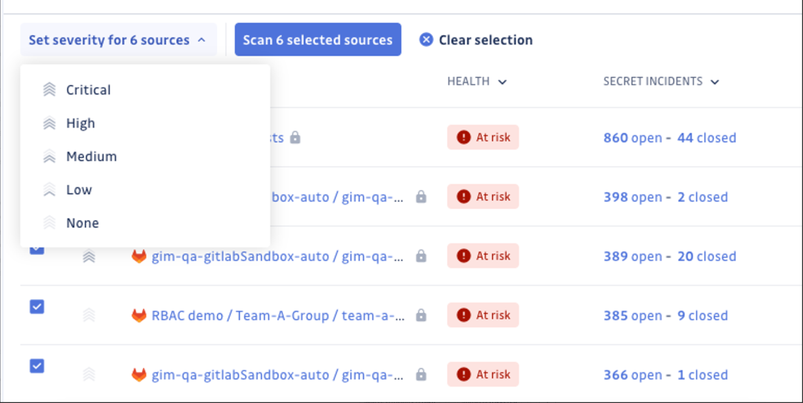Select the Medium severity option

(x=91, y=156)
